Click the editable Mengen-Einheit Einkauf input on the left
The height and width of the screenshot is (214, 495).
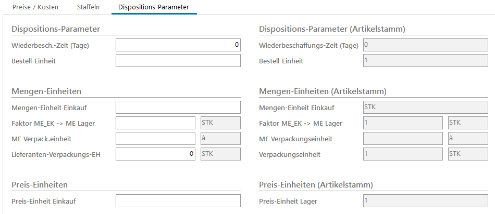point(178,108)
